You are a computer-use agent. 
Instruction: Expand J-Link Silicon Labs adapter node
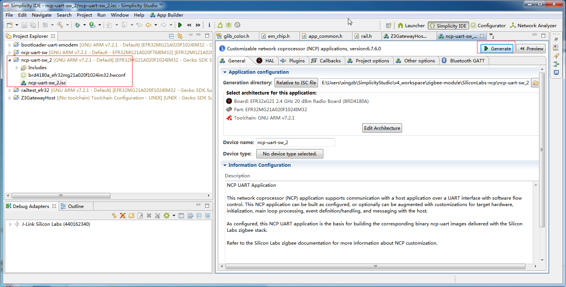coord(10,224)
